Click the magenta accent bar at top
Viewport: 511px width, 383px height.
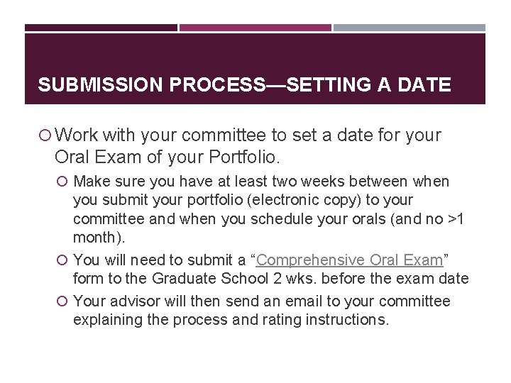(x=255, y=28)
